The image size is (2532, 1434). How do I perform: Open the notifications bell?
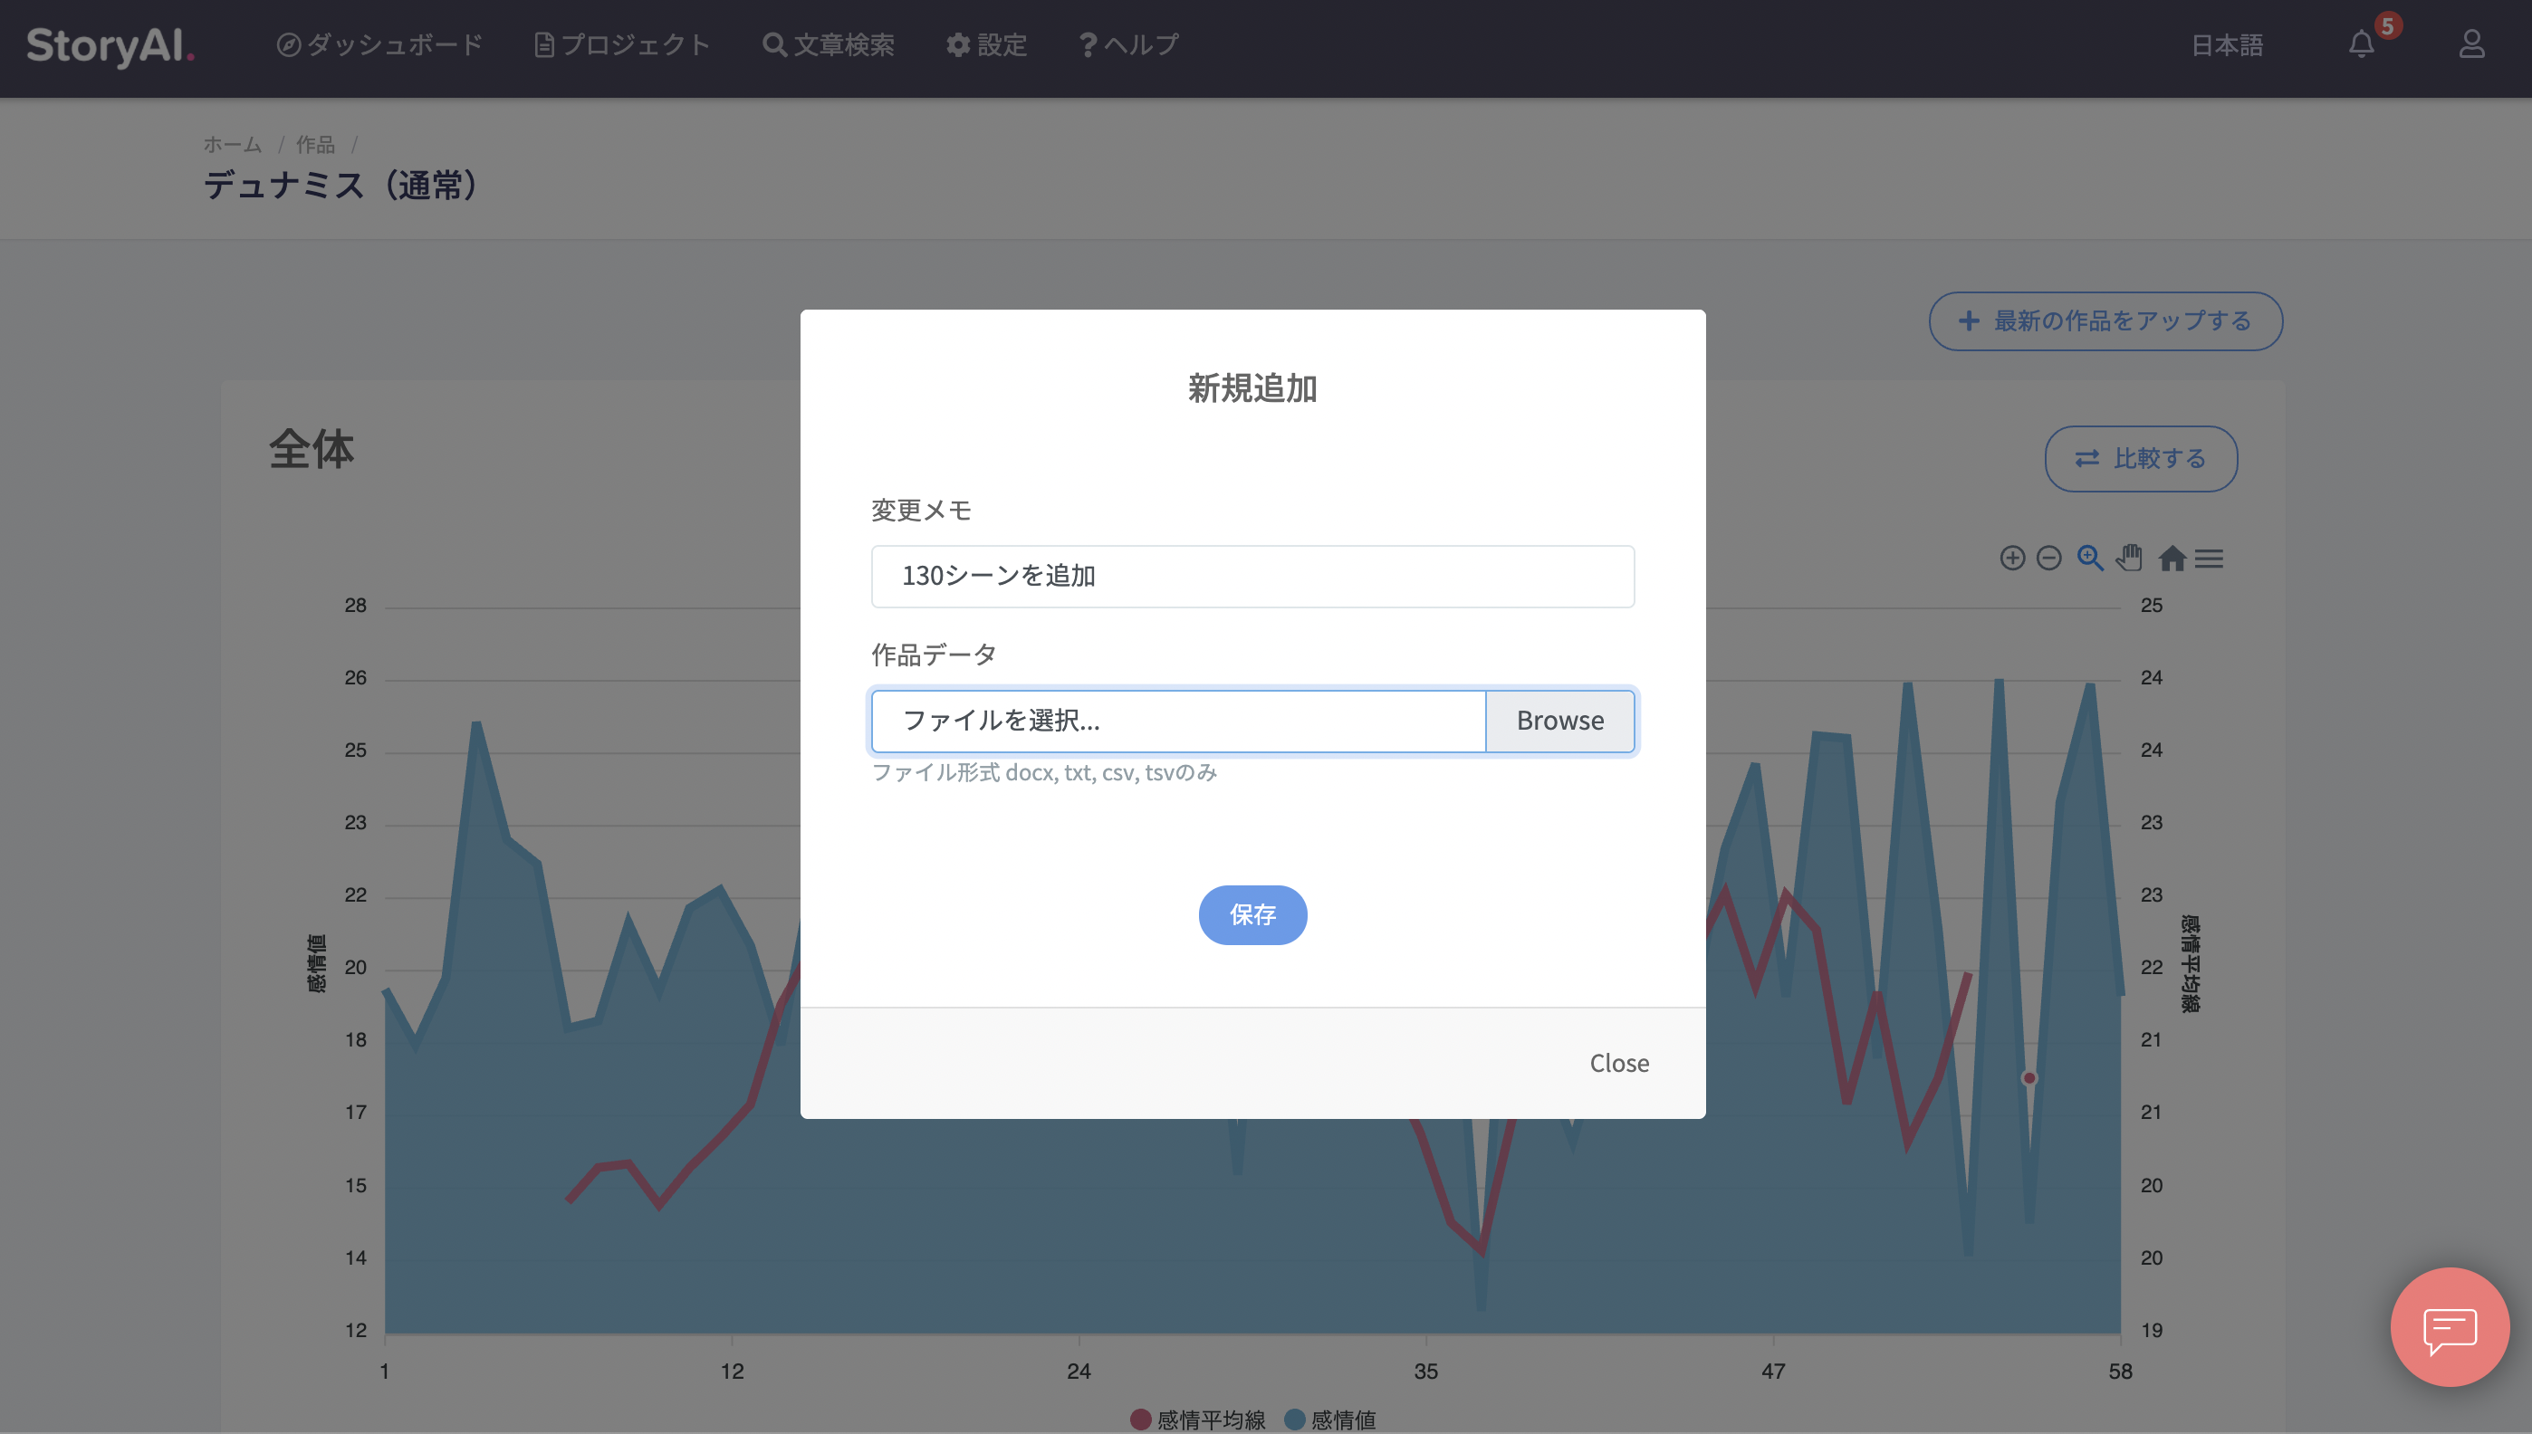(x=2362, y=44)
